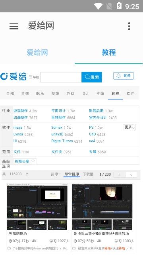Select the 教程 category in site nav
This screenshot has width=143, height=255.
tap(115, 94)
